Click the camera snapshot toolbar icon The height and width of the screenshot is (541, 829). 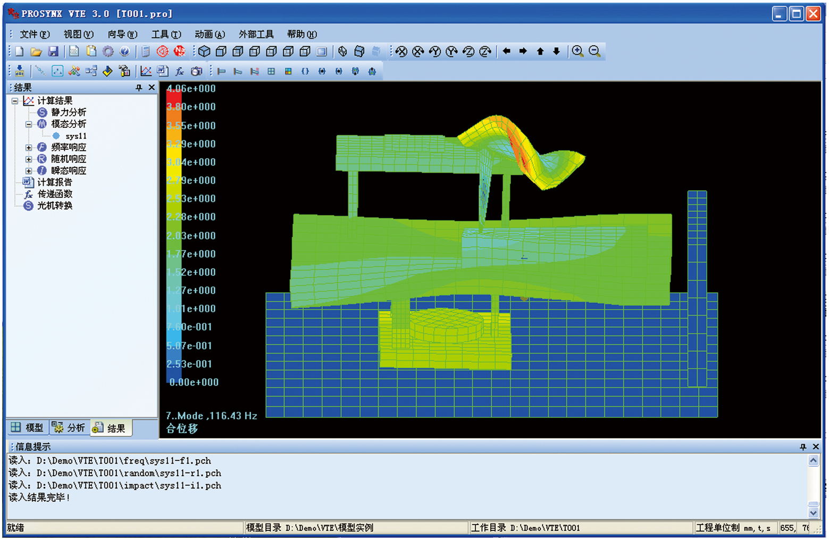[x=197, y=71]
